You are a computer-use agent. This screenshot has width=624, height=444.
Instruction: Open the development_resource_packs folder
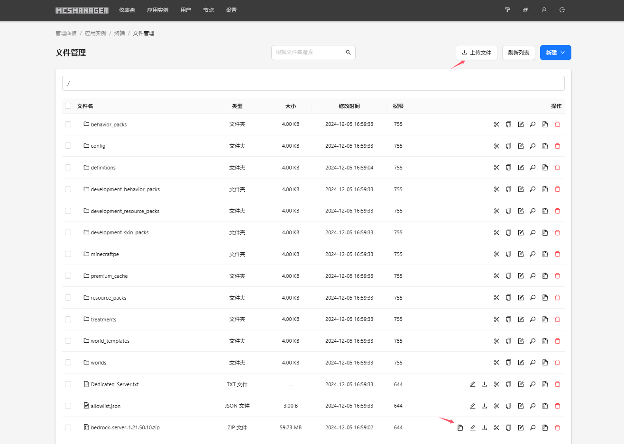(125, 211)
